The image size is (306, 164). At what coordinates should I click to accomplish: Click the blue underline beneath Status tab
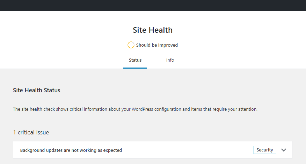coord(135,68)
